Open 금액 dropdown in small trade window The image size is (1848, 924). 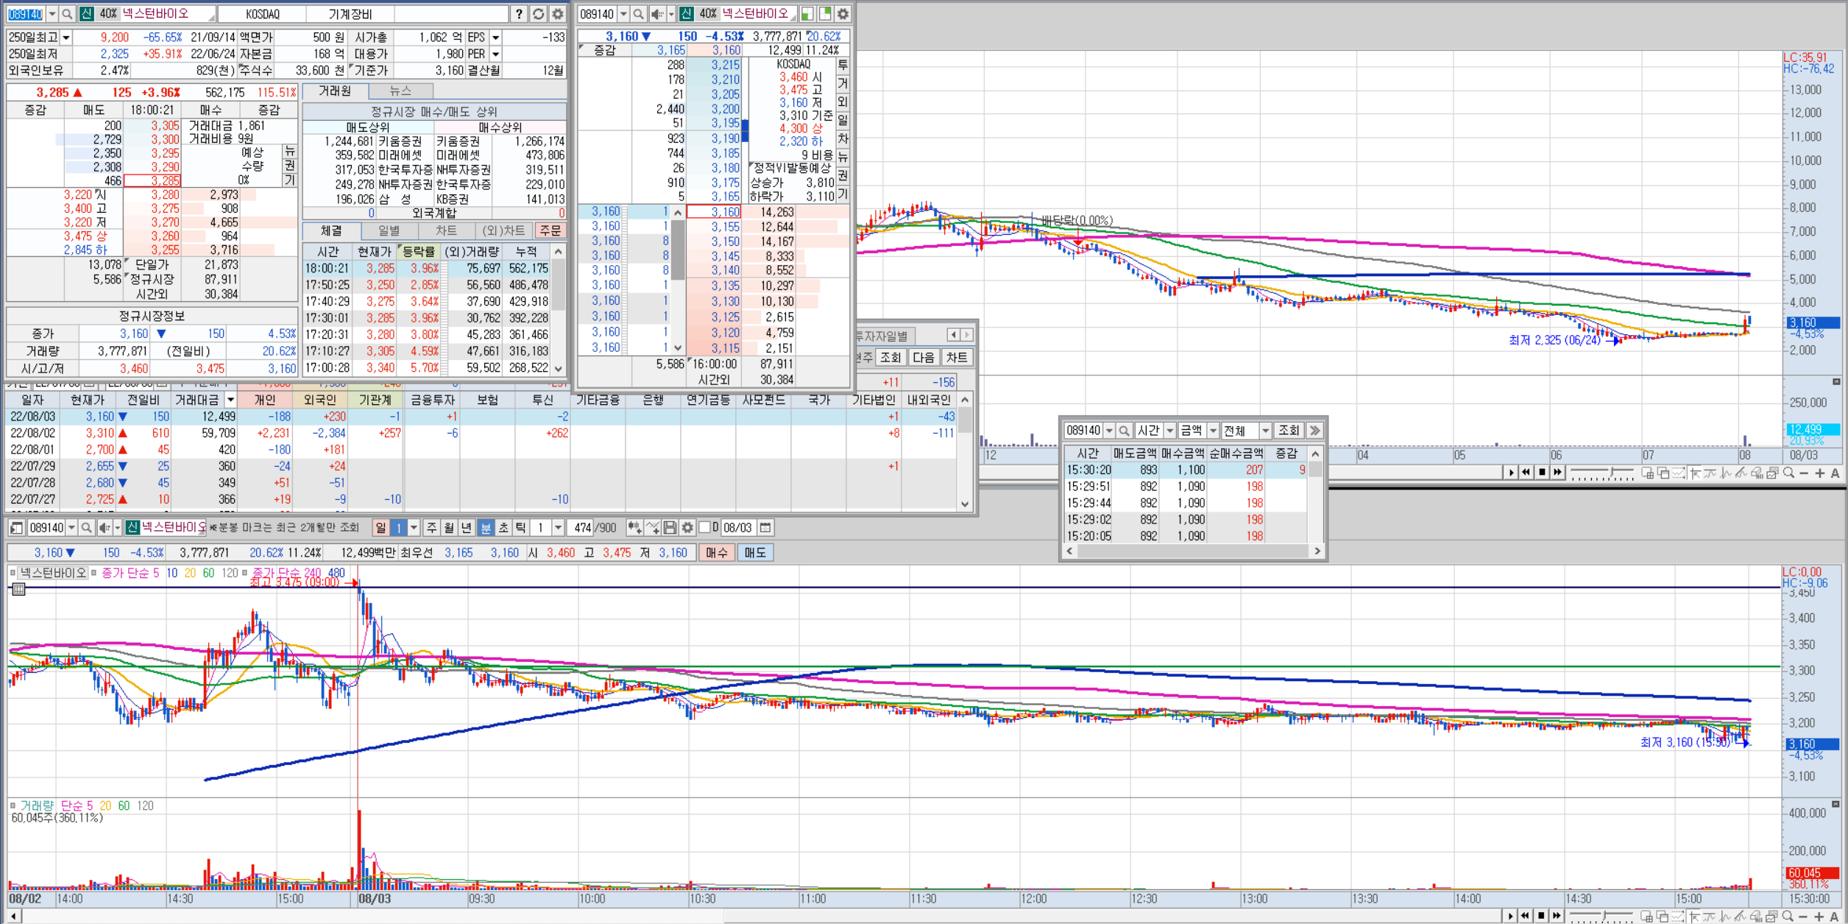[1212, 431]
